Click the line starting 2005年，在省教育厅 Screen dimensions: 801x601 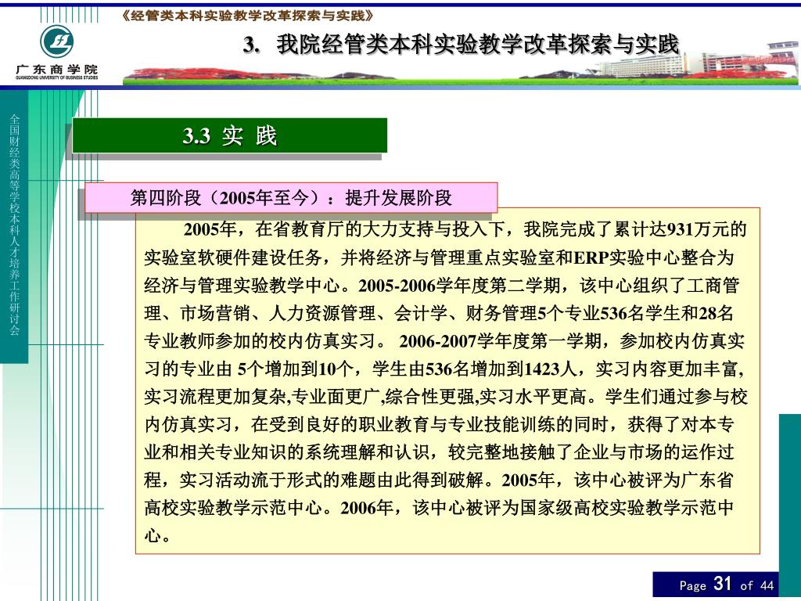[x=465, y=229]
